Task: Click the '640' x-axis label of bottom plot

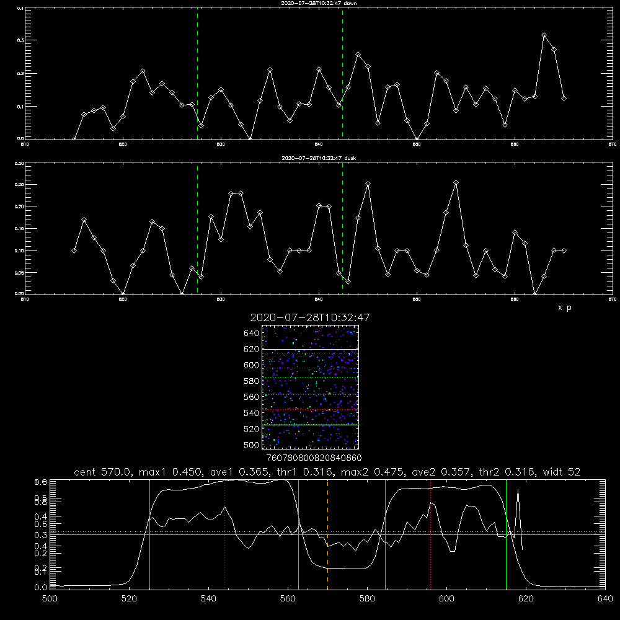Action: (x=605, y=599)
